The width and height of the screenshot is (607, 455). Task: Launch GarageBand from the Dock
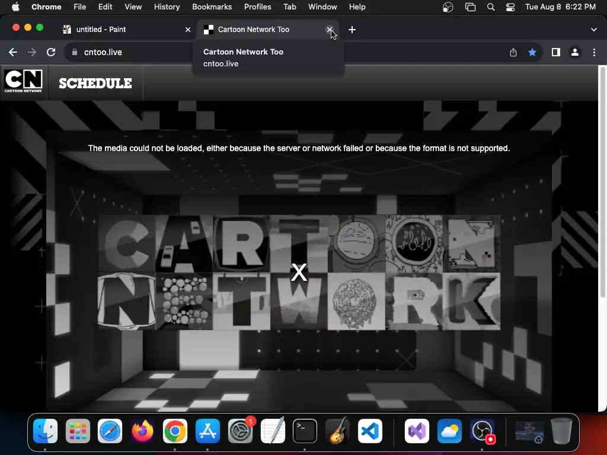pos(337,430)
